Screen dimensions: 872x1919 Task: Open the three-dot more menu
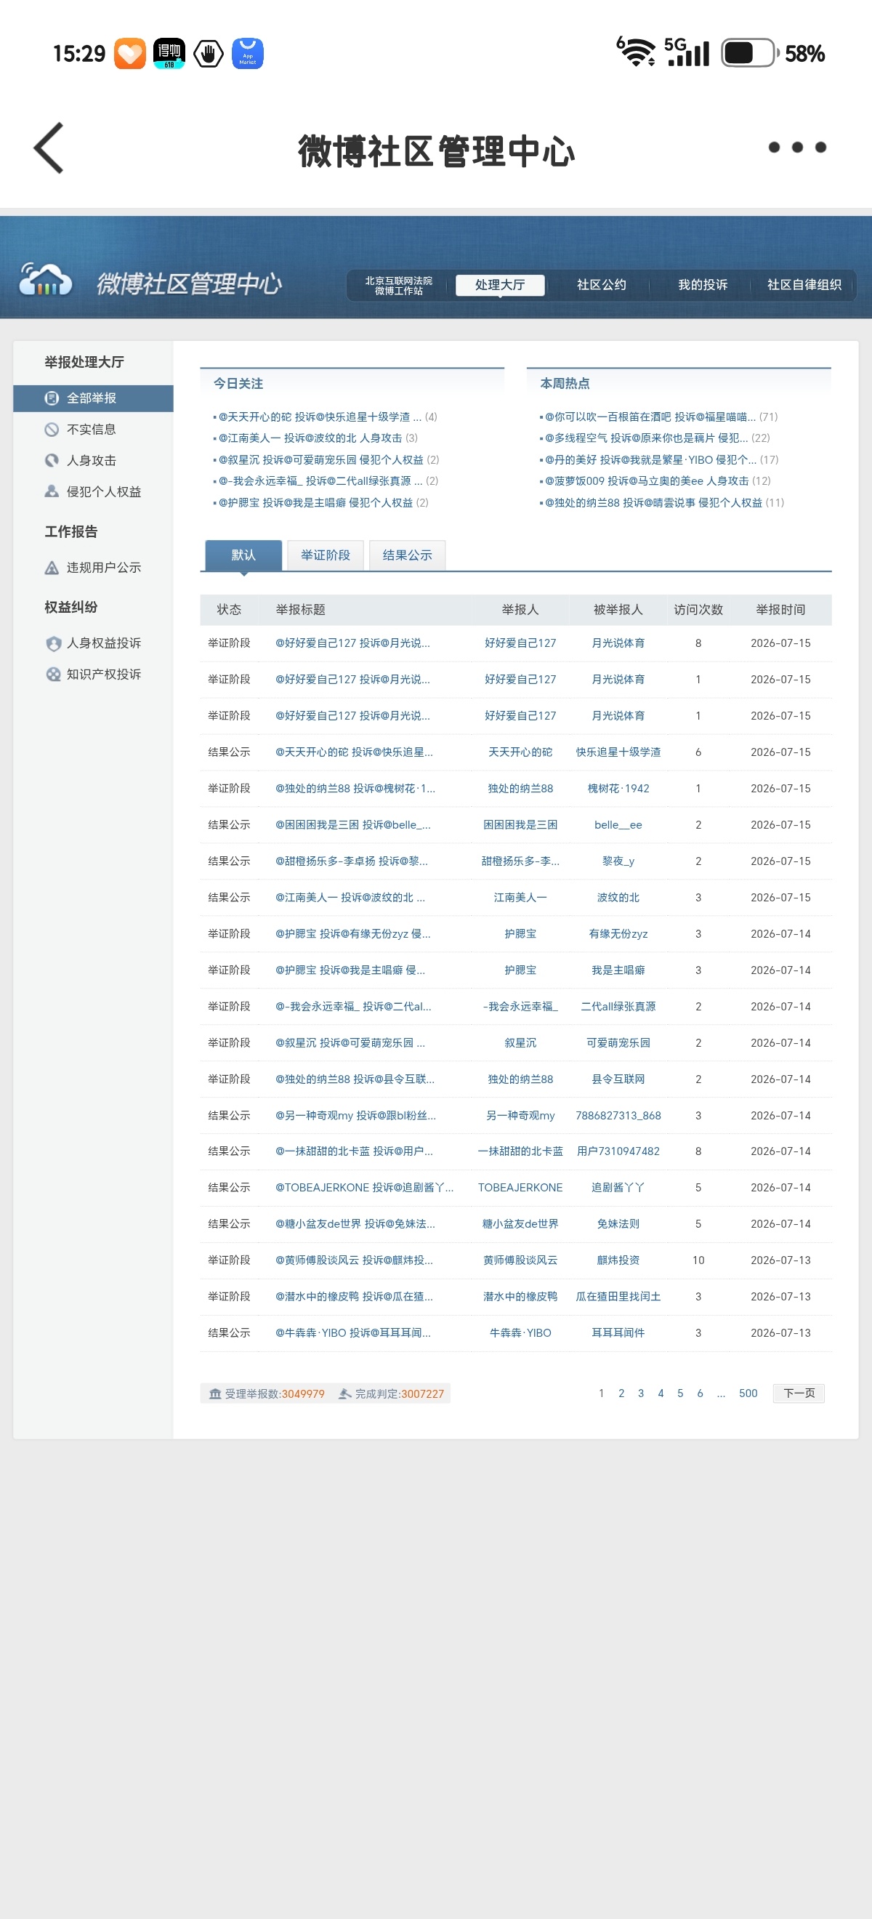pos(796,148)
